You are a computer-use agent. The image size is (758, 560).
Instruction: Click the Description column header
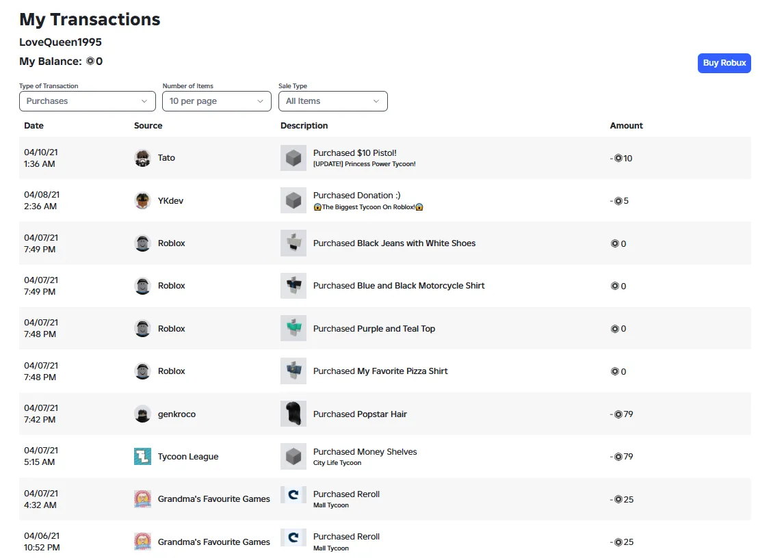pyautogui.click(x=304, y=126)
